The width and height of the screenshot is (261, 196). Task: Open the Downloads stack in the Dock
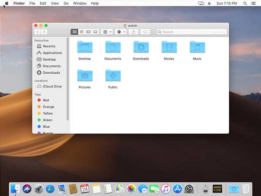click(x=234, y=189)
